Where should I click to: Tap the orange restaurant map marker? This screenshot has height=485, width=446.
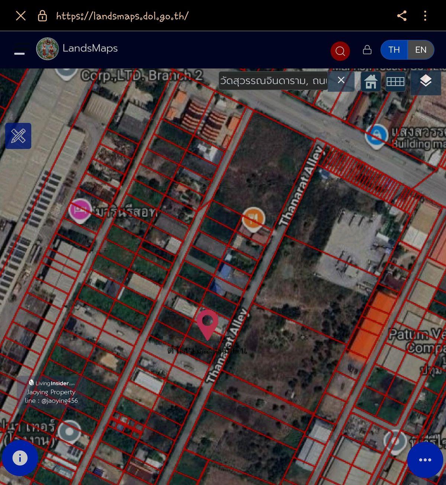click(253, 218)
